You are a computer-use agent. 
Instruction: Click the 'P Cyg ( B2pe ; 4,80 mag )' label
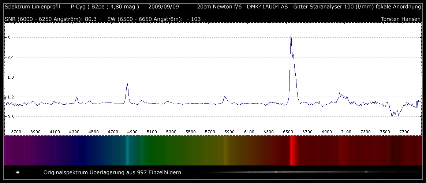(x=105, y=7)
